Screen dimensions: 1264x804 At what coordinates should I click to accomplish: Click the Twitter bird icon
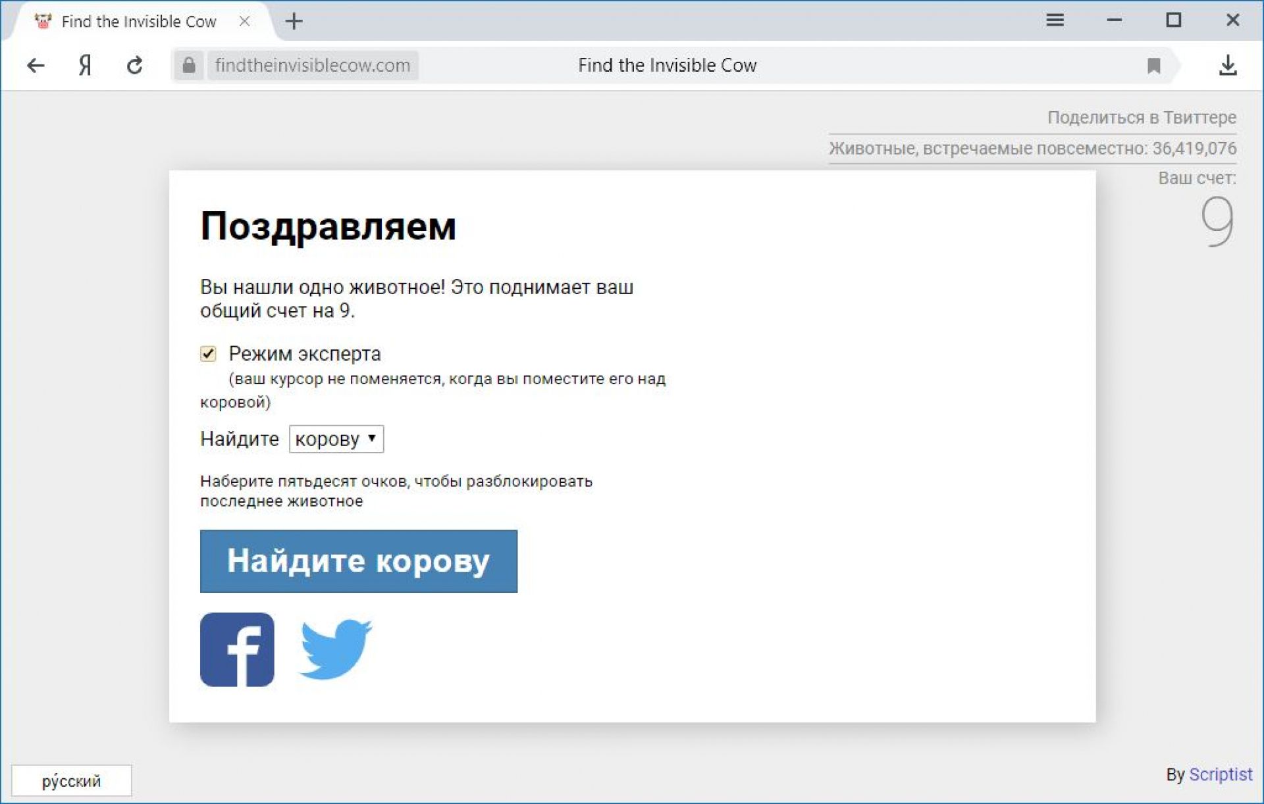coord(335,649)
